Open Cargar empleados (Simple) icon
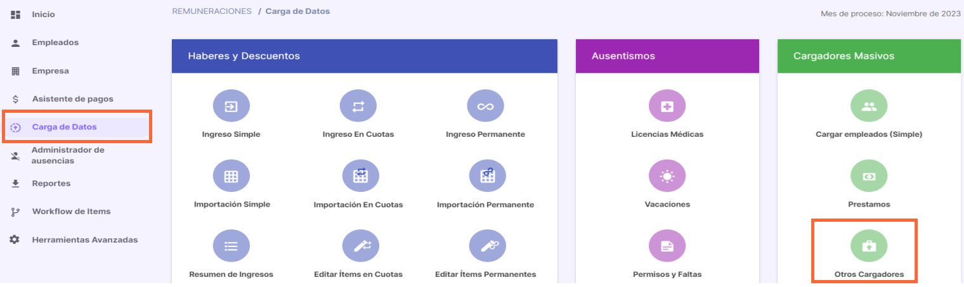The width and height of the screenshot is (964, 287). click(x=869, y=106)
